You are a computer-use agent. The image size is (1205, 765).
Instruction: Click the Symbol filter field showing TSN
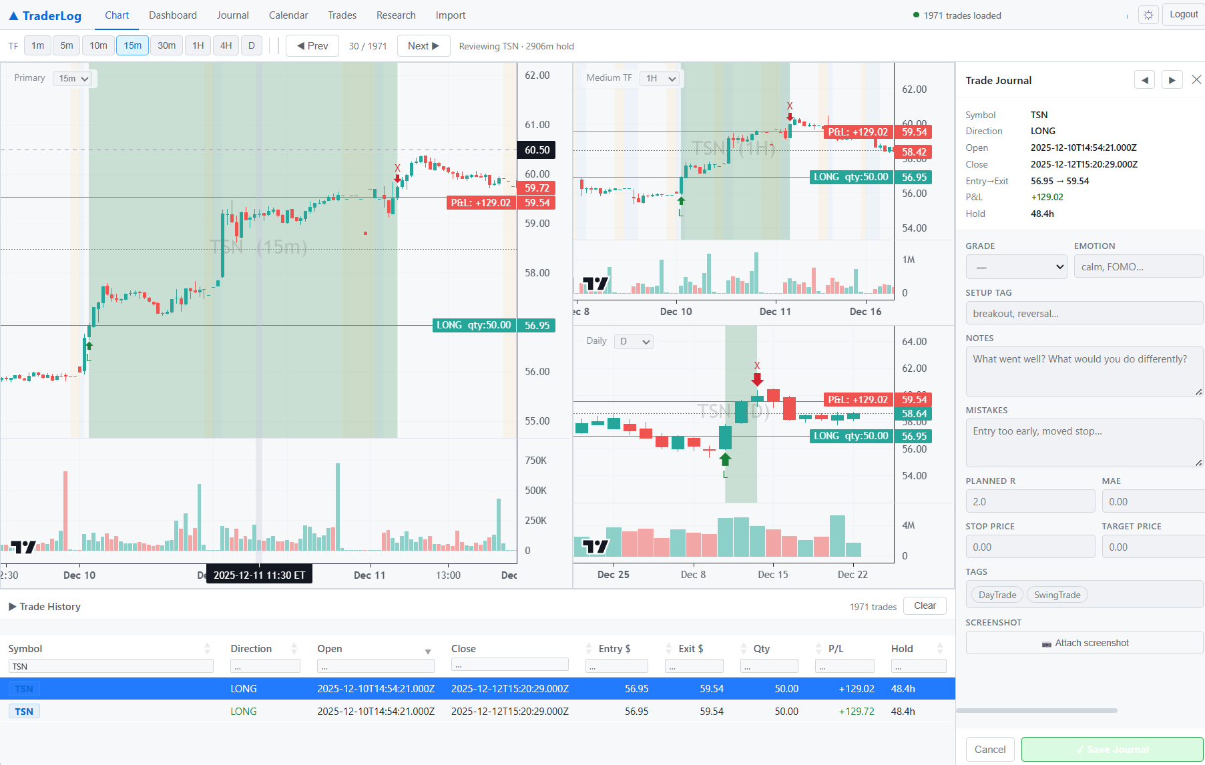110,666
